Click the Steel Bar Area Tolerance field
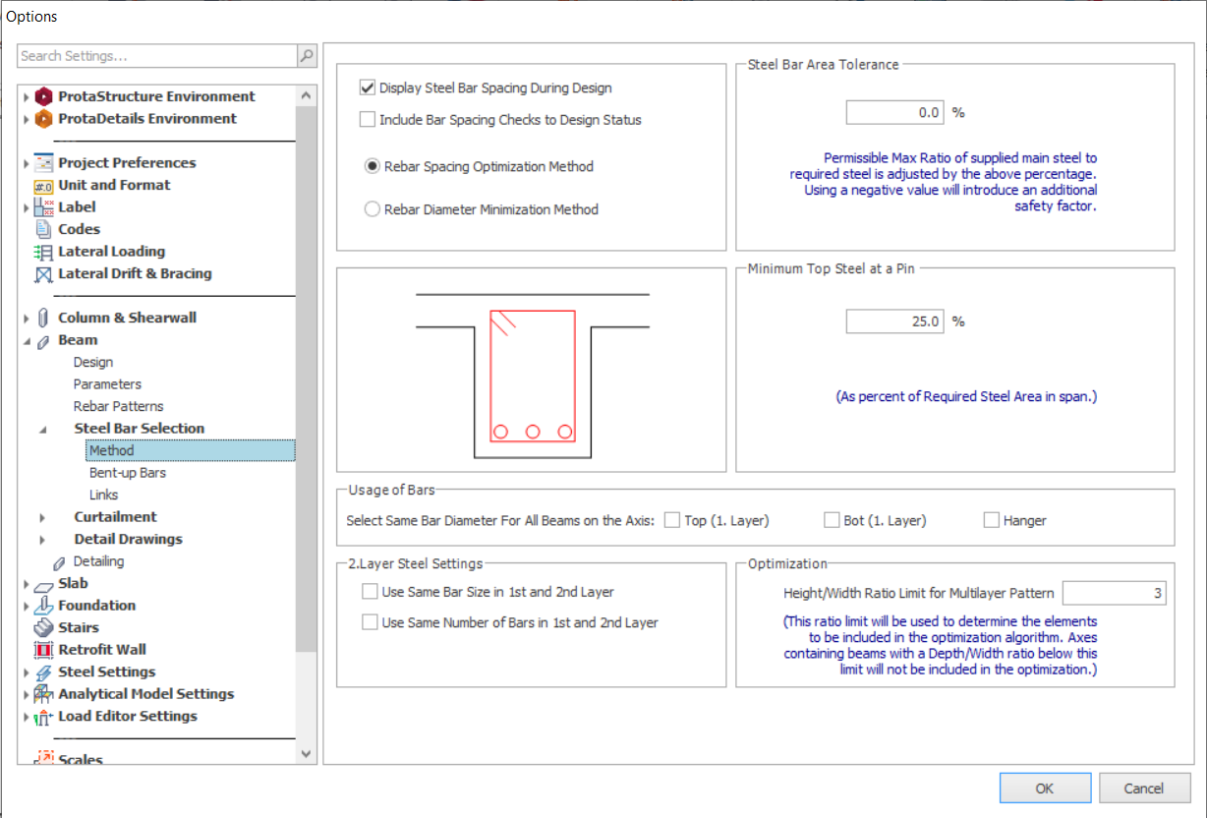This screenshot has height=818, width=1207. [x=894, y=113]
